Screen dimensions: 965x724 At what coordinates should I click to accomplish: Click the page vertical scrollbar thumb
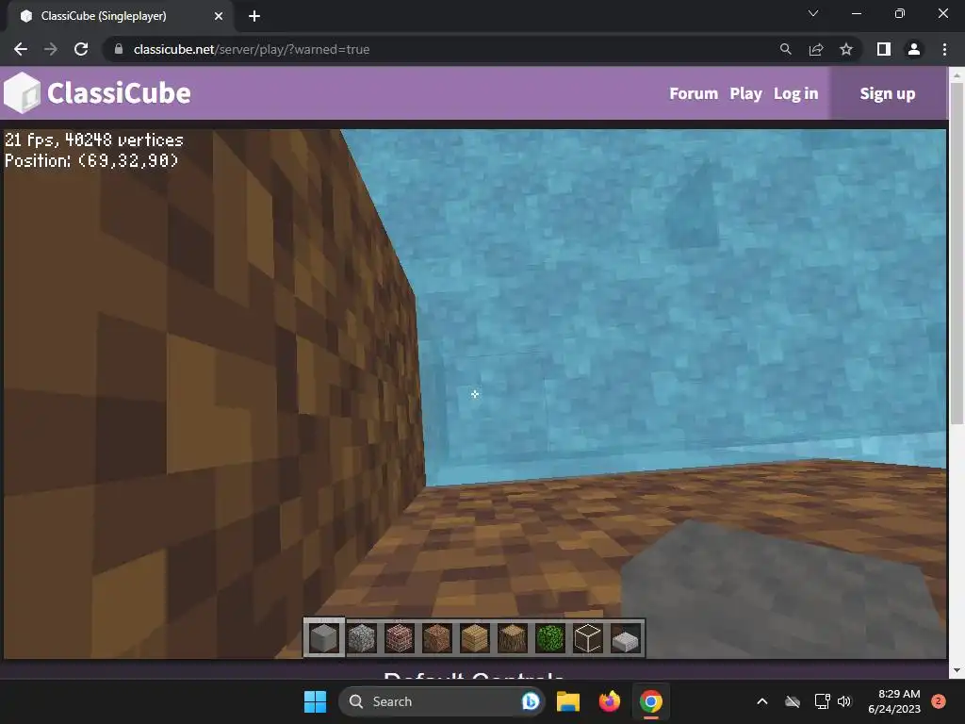click(x=957, y=253)
